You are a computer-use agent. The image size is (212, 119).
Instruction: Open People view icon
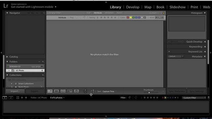point(77,91)
